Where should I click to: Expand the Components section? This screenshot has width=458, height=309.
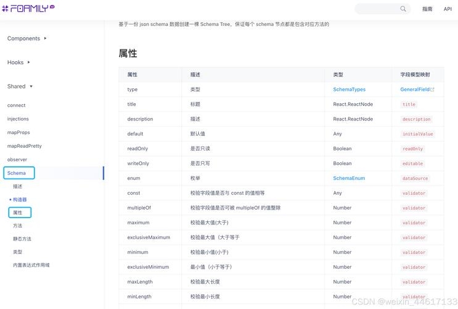coord(27,38)
